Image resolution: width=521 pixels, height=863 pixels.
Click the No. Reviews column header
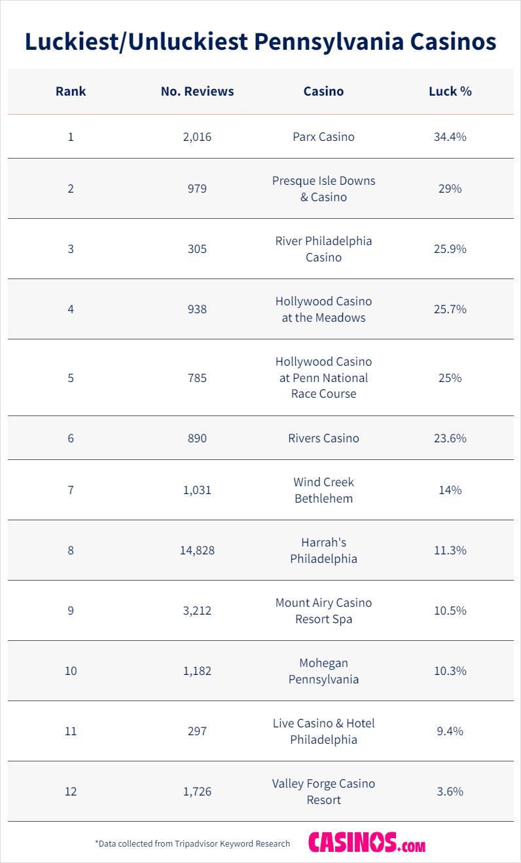[x=197, y=92]
